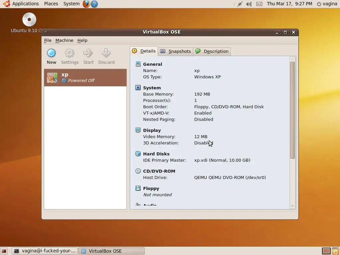Viewport: 340px width, 255px height.
Task: Switch to the Description tab
Action: click(212, 51)
